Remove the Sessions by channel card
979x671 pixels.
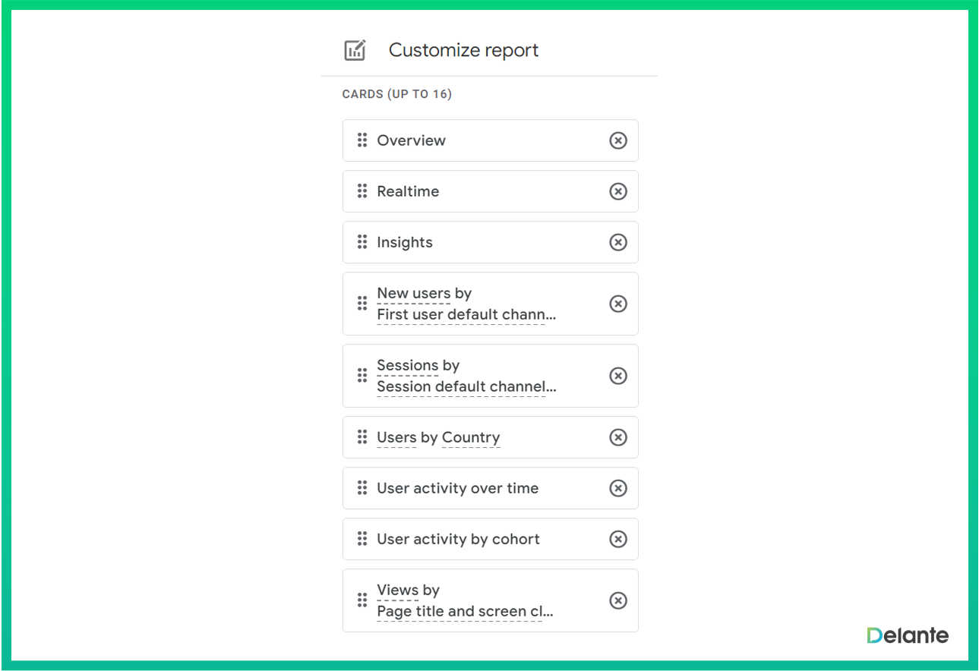pyautogui.click(x=618, y=376)
